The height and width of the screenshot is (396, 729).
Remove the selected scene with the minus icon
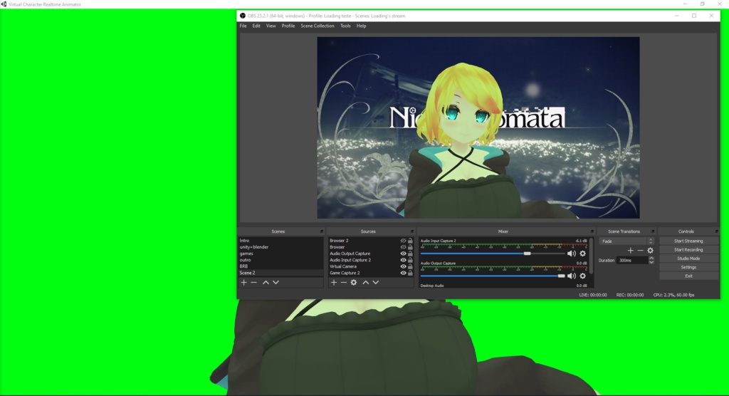254,283
